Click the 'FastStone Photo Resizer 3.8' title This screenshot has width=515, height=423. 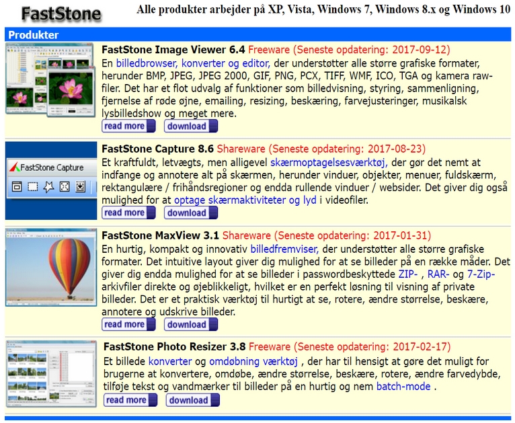point(174,346)
